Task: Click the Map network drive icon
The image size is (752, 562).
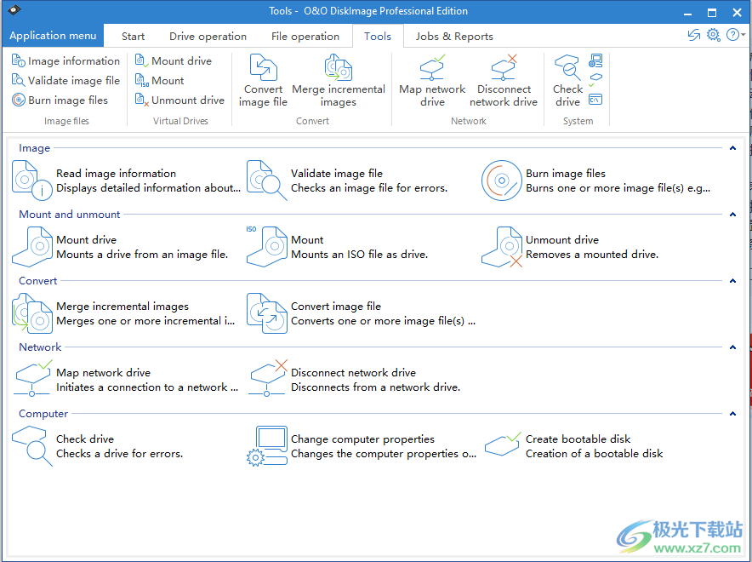Action: coord(431,70)
